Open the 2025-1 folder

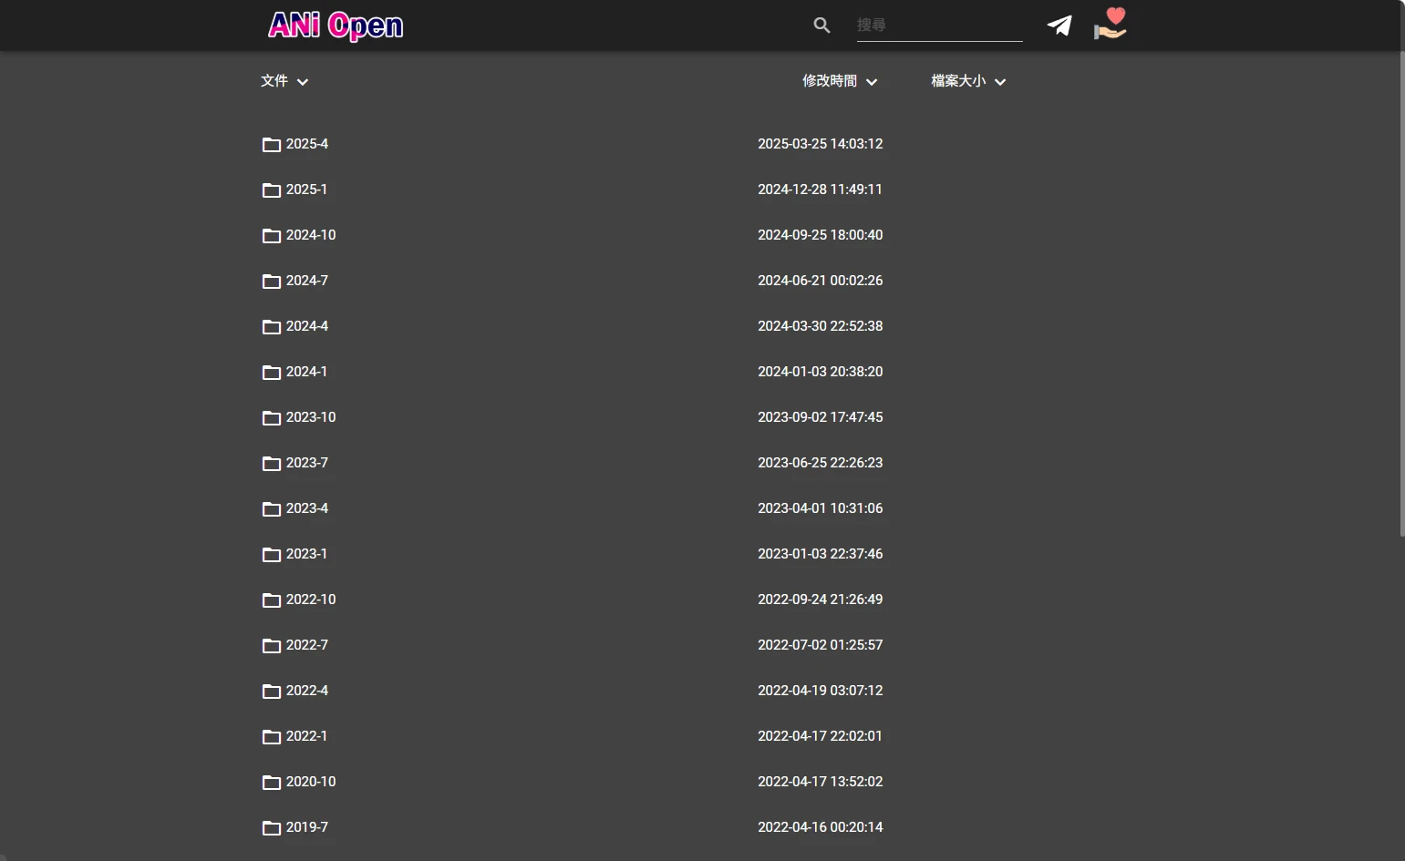tap(306, 190)
